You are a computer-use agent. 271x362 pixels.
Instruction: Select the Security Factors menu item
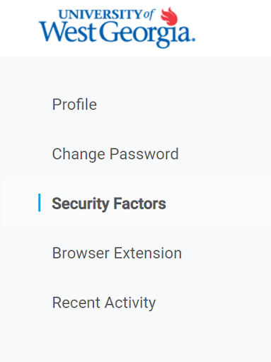point(109,204)
